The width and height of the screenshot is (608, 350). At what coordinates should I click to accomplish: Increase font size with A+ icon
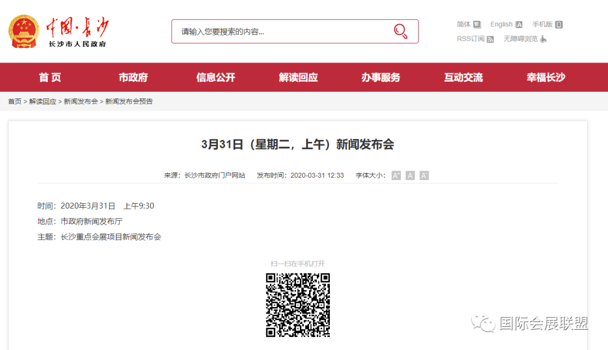[396, 176]
